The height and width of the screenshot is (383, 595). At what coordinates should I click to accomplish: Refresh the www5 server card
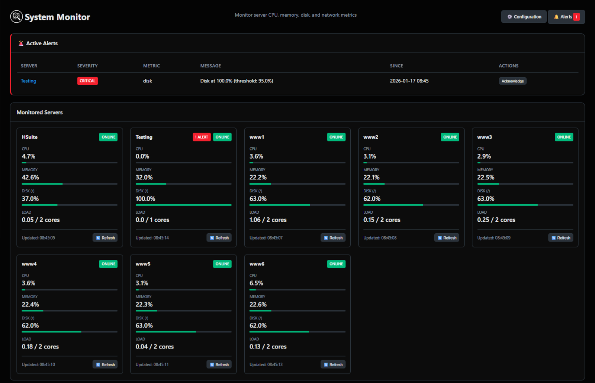[x=219, y=365]
